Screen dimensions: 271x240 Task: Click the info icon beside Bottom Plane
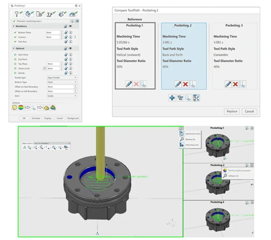[x=71, y=33]
